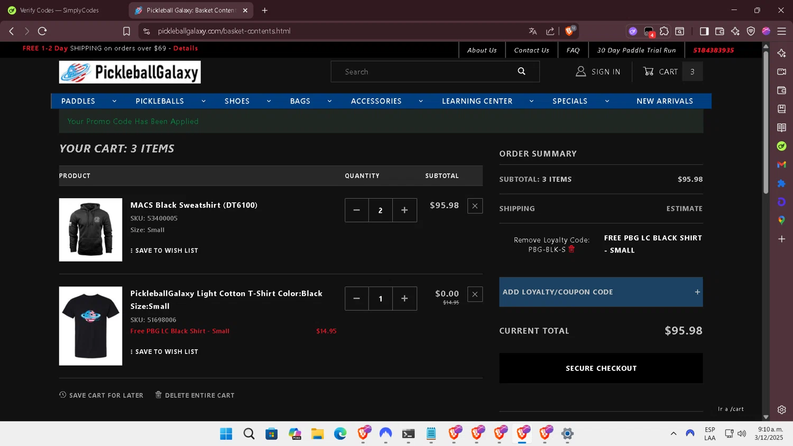This screenshot has width=793, height=446.
Task: Open Gmail icon in browser sidebar
Action: point(781,165)
